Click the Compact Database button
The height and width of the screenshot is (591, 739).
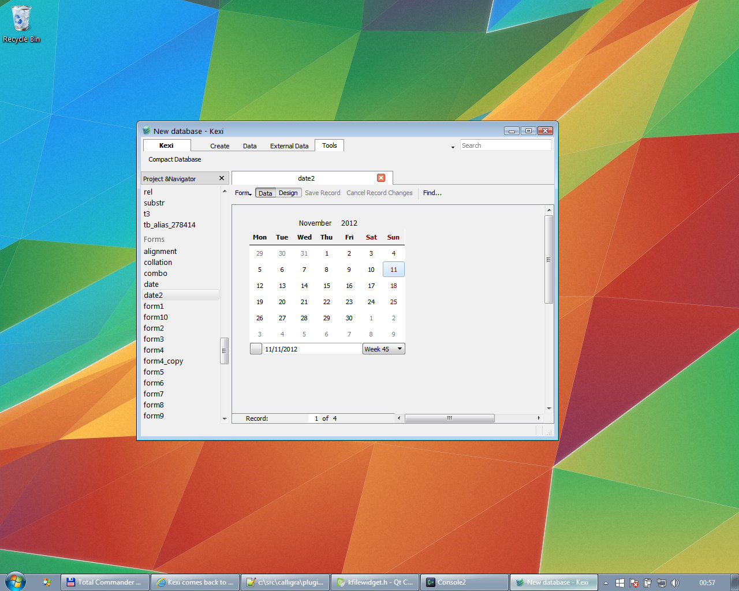(175, 159)
